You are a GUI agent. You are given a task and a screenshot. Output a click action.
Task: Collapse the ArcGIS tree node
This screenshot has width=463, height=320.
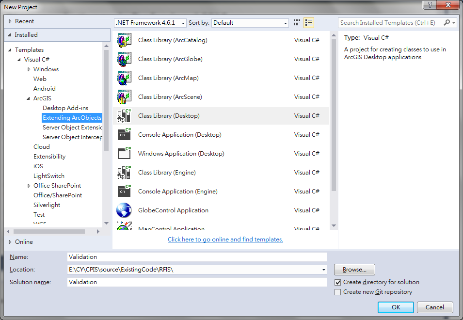pos(28,98)
